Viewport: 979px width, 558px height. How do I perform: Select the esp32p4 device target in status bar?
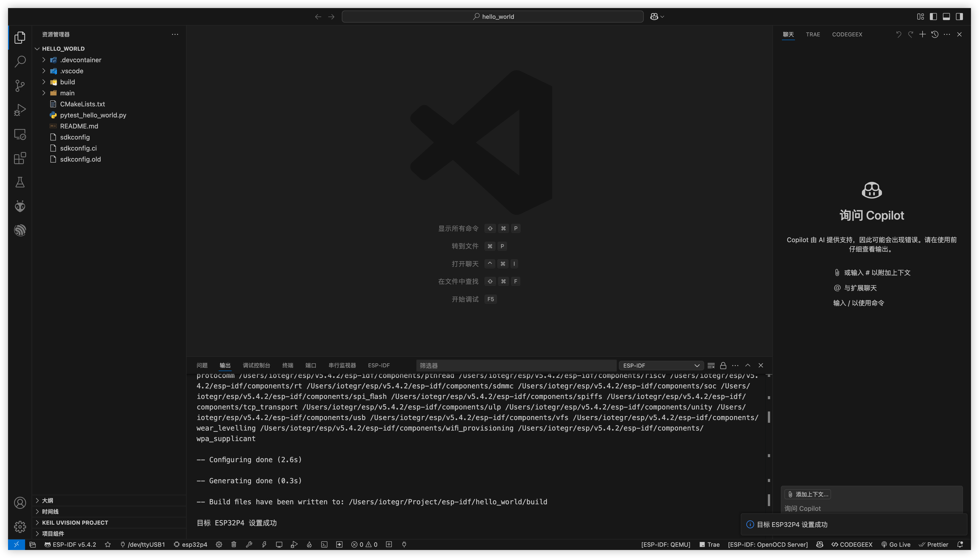(x=190, y=544)
